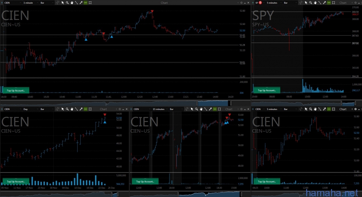Pick the arrow drawing tool in the Day chart
This screenshot has height=197, width=362.
point(81,109)
